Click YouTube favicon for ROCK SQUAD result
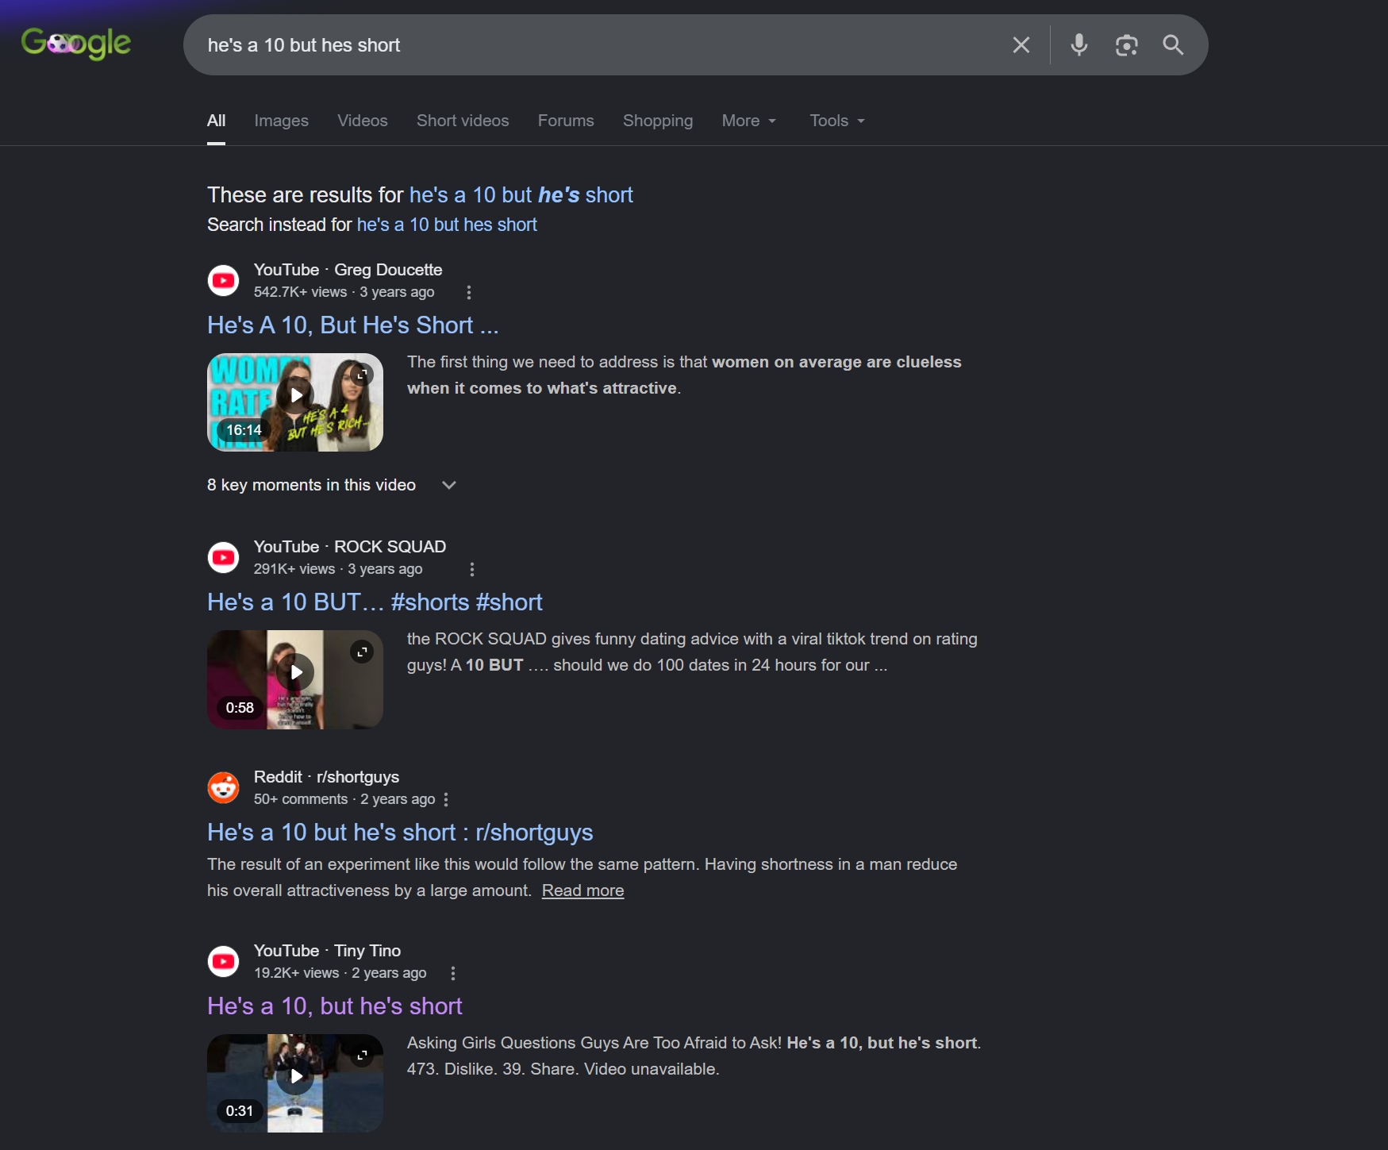The width and height of the screenshot is (1388, 1150). [223, 557]
